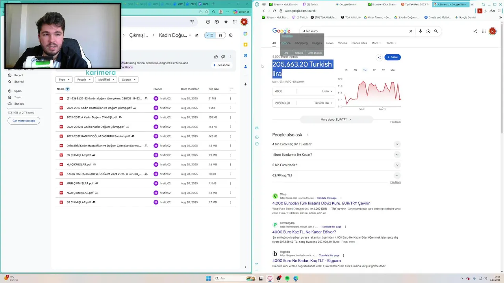This screenshot has height=283, width=504.
Task: Start Google voice search microphone
Action: click(x=421, y=31)
